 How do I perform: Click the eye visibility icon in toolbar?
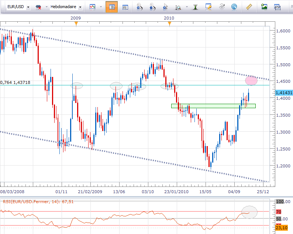pos(221,7)
